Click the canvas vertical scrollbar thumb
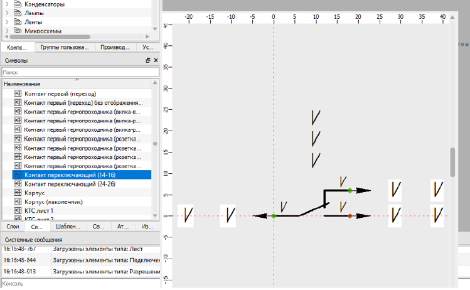 pyautogui.click(x=452, y=162)
